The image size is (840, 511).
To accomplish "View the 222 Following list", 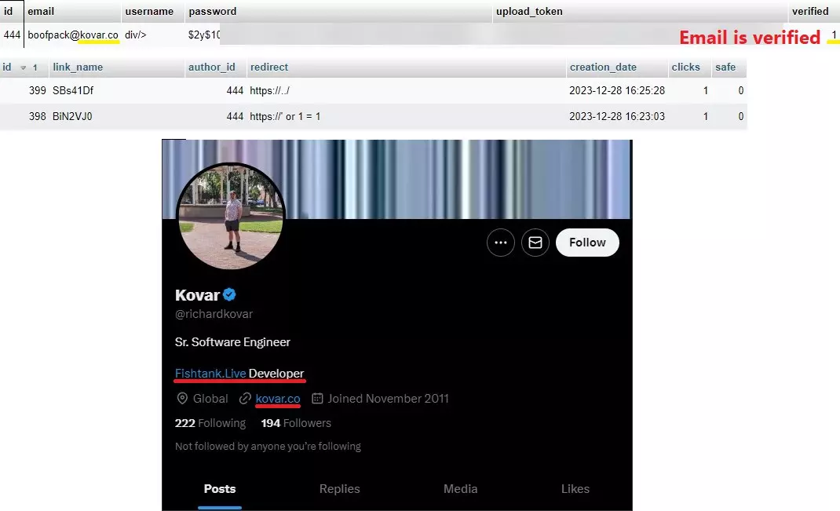I will [x=210, y=423].
